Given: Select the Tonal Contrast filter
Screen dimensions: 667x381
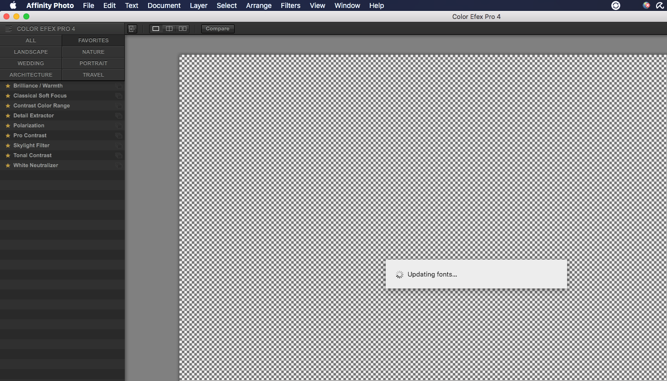Looking at the screenshot, I should (x=62, y=155).
